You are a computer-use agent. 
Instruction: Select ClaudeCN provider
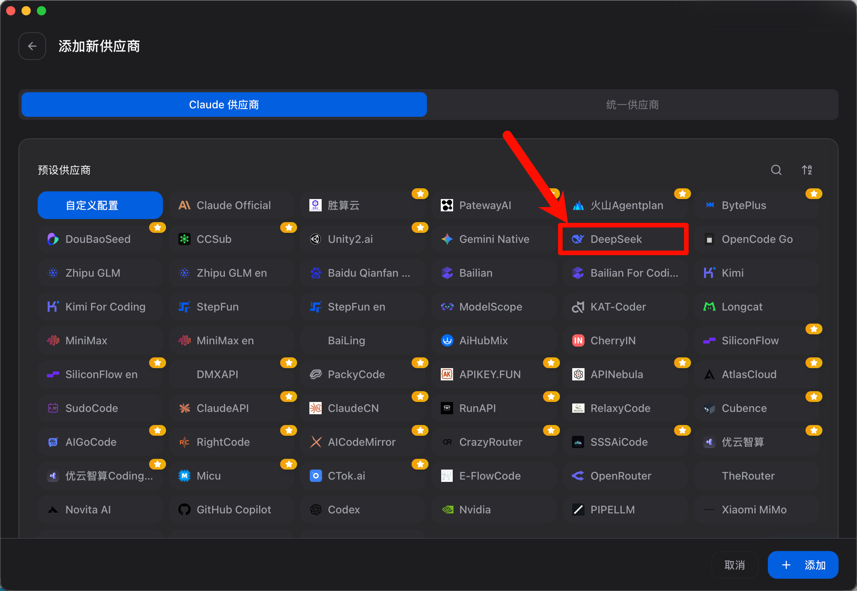(x=363, y=408)
